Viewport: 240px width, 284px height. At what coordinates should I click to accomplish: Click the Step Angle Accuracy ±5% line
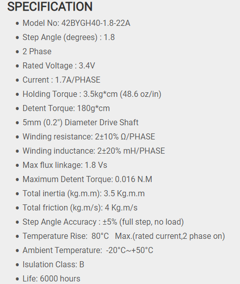pos(103,222)
